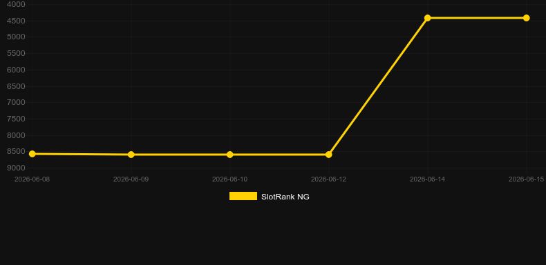546x265 pixels.
Task: Click the 2026-06-14 axis label
Action: (428, 179)
